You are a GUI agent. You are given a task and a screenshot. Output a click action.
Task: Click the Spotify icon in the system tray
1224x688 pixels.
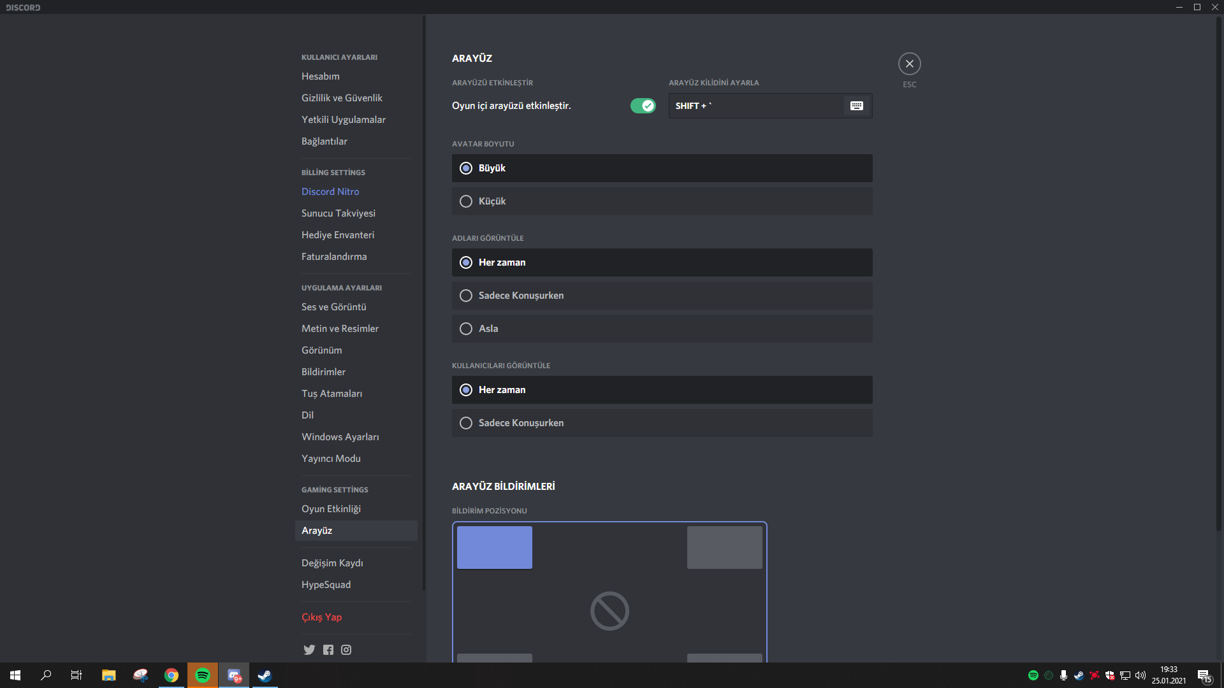coord(1033,675)
